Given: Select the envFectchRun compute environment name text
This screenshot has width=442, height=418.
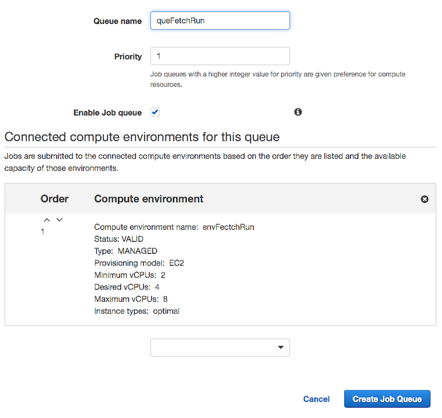Looking at the screenshot, I should (x=228, y=227).
